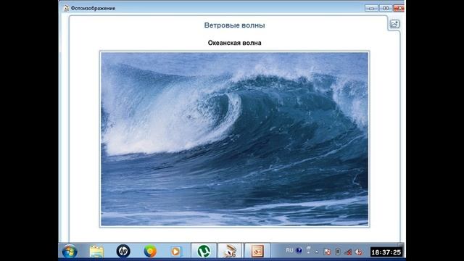This screenshot has width=464, height=261.
Task: Open the blue help icon in tray
Action: [x=299, y=251]
